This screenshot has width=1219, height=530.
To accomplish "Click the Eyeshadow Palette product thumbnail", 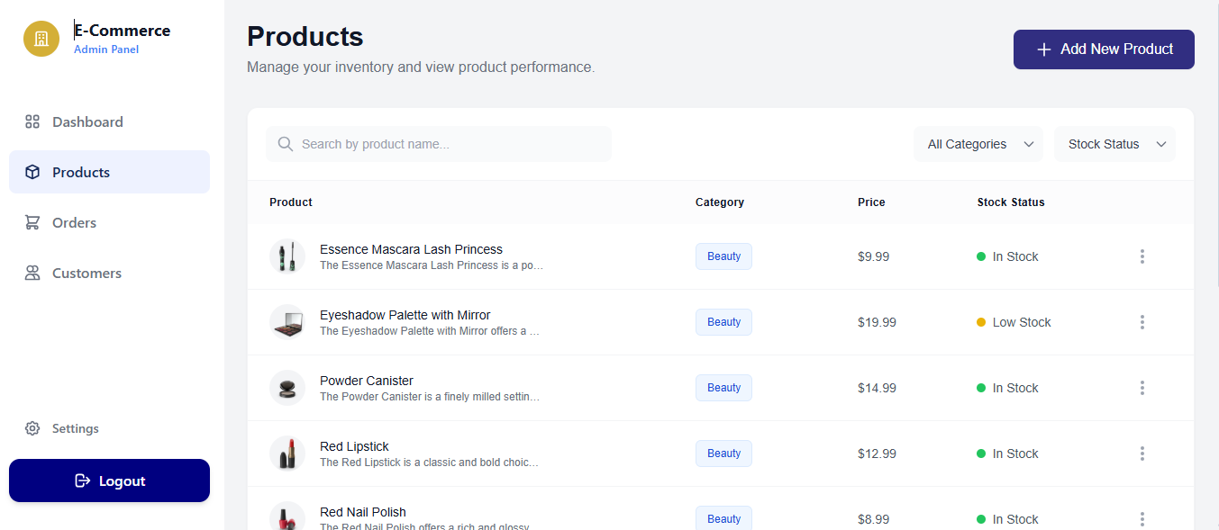I will pos(287,322).
